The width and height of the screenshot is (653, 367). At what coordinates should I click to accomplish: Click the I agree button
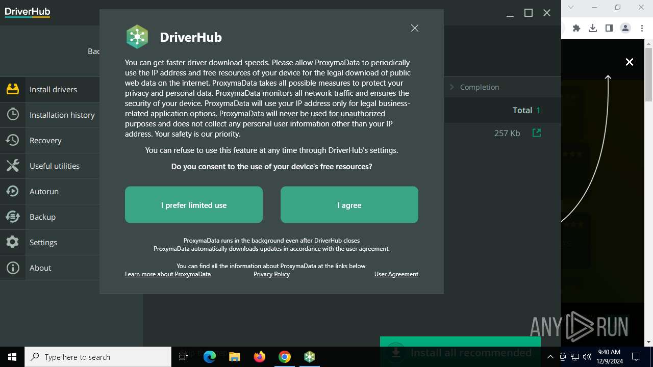pos(349,205)
